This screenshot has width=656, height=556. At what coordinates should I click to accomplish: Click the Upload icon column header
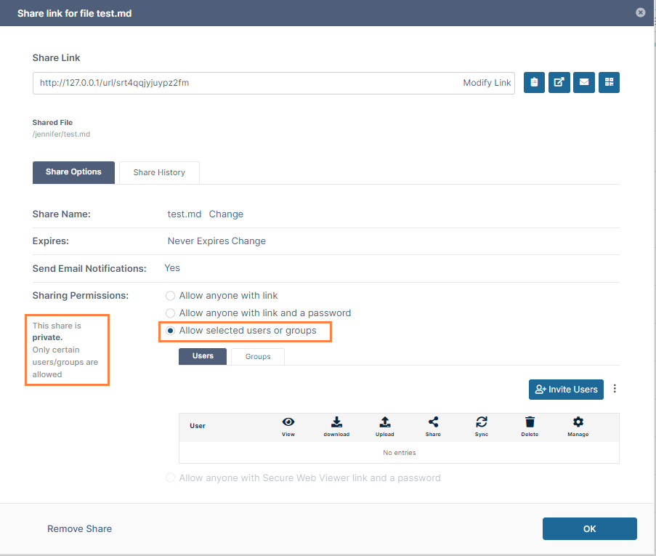[385, 422]
